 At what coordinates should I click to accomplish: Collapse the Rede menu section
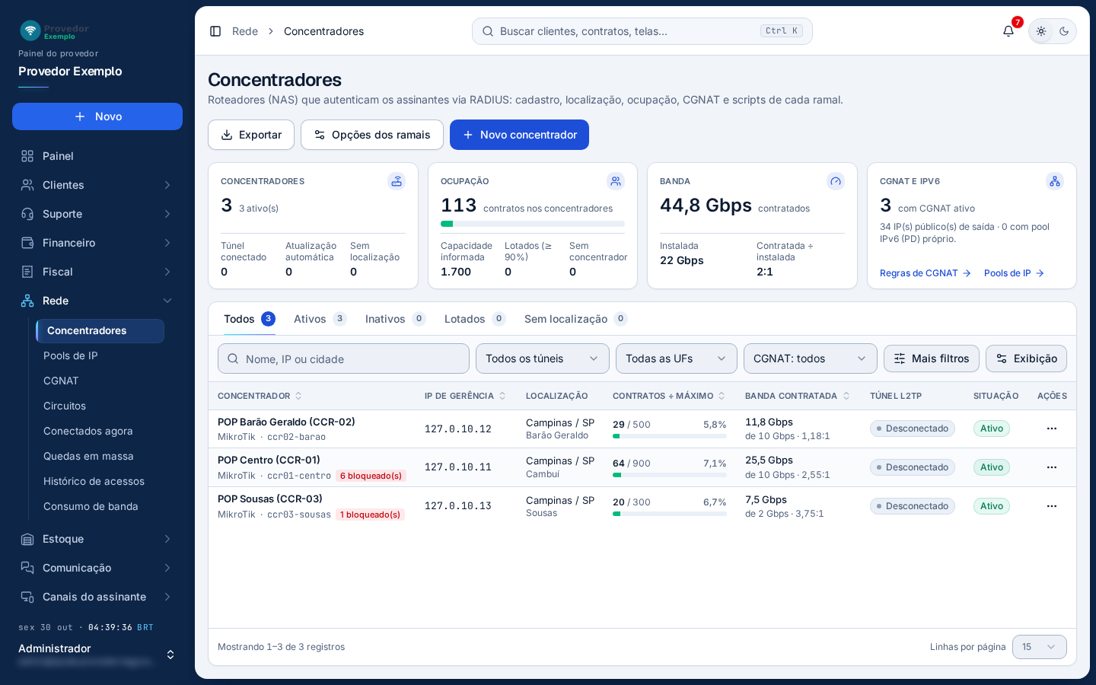(x=97, y=301)
